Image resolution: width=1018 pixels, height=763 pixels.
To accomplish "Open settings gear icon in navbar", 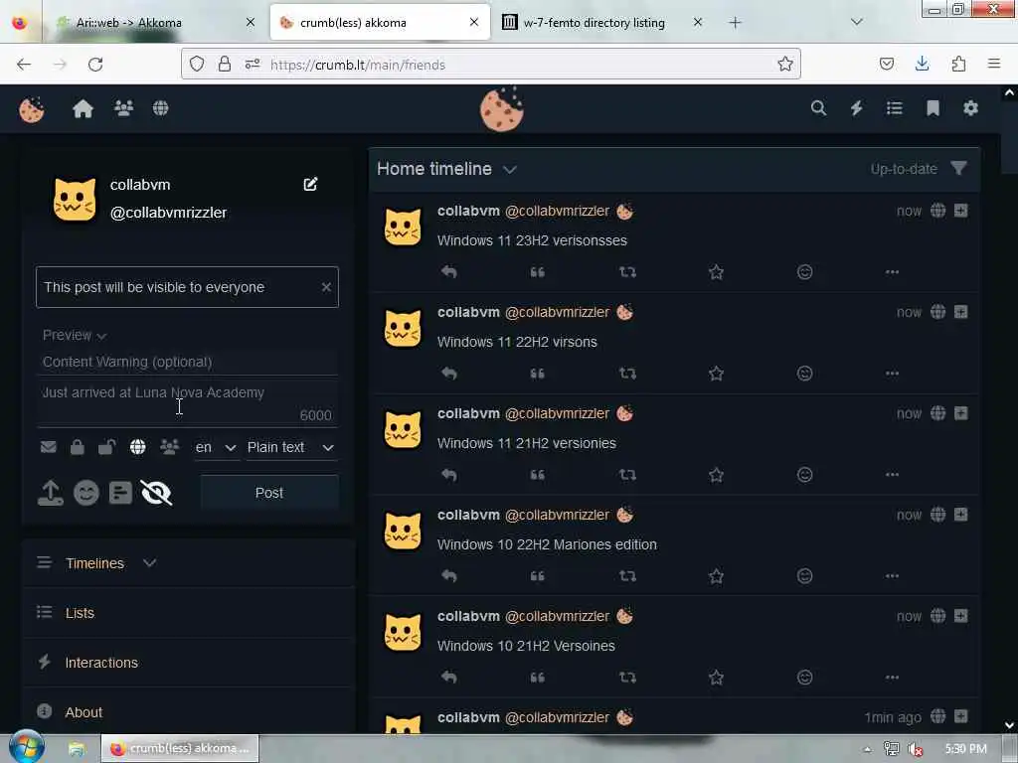I will [x=970, y=108].
